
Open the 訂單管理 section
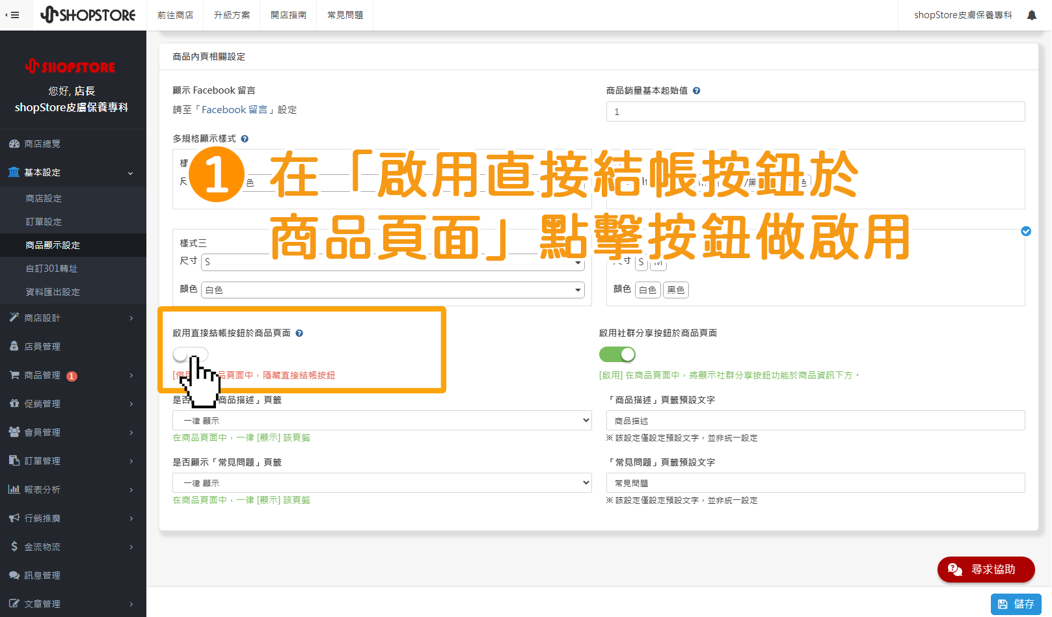[42, 460]
